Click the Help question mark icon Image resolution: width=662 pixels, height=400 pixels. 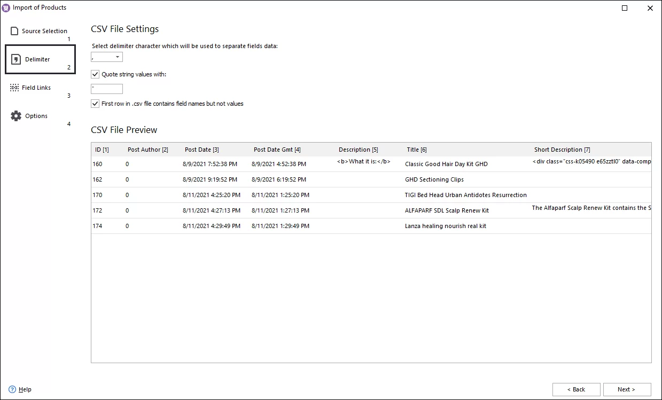point(12,389)
